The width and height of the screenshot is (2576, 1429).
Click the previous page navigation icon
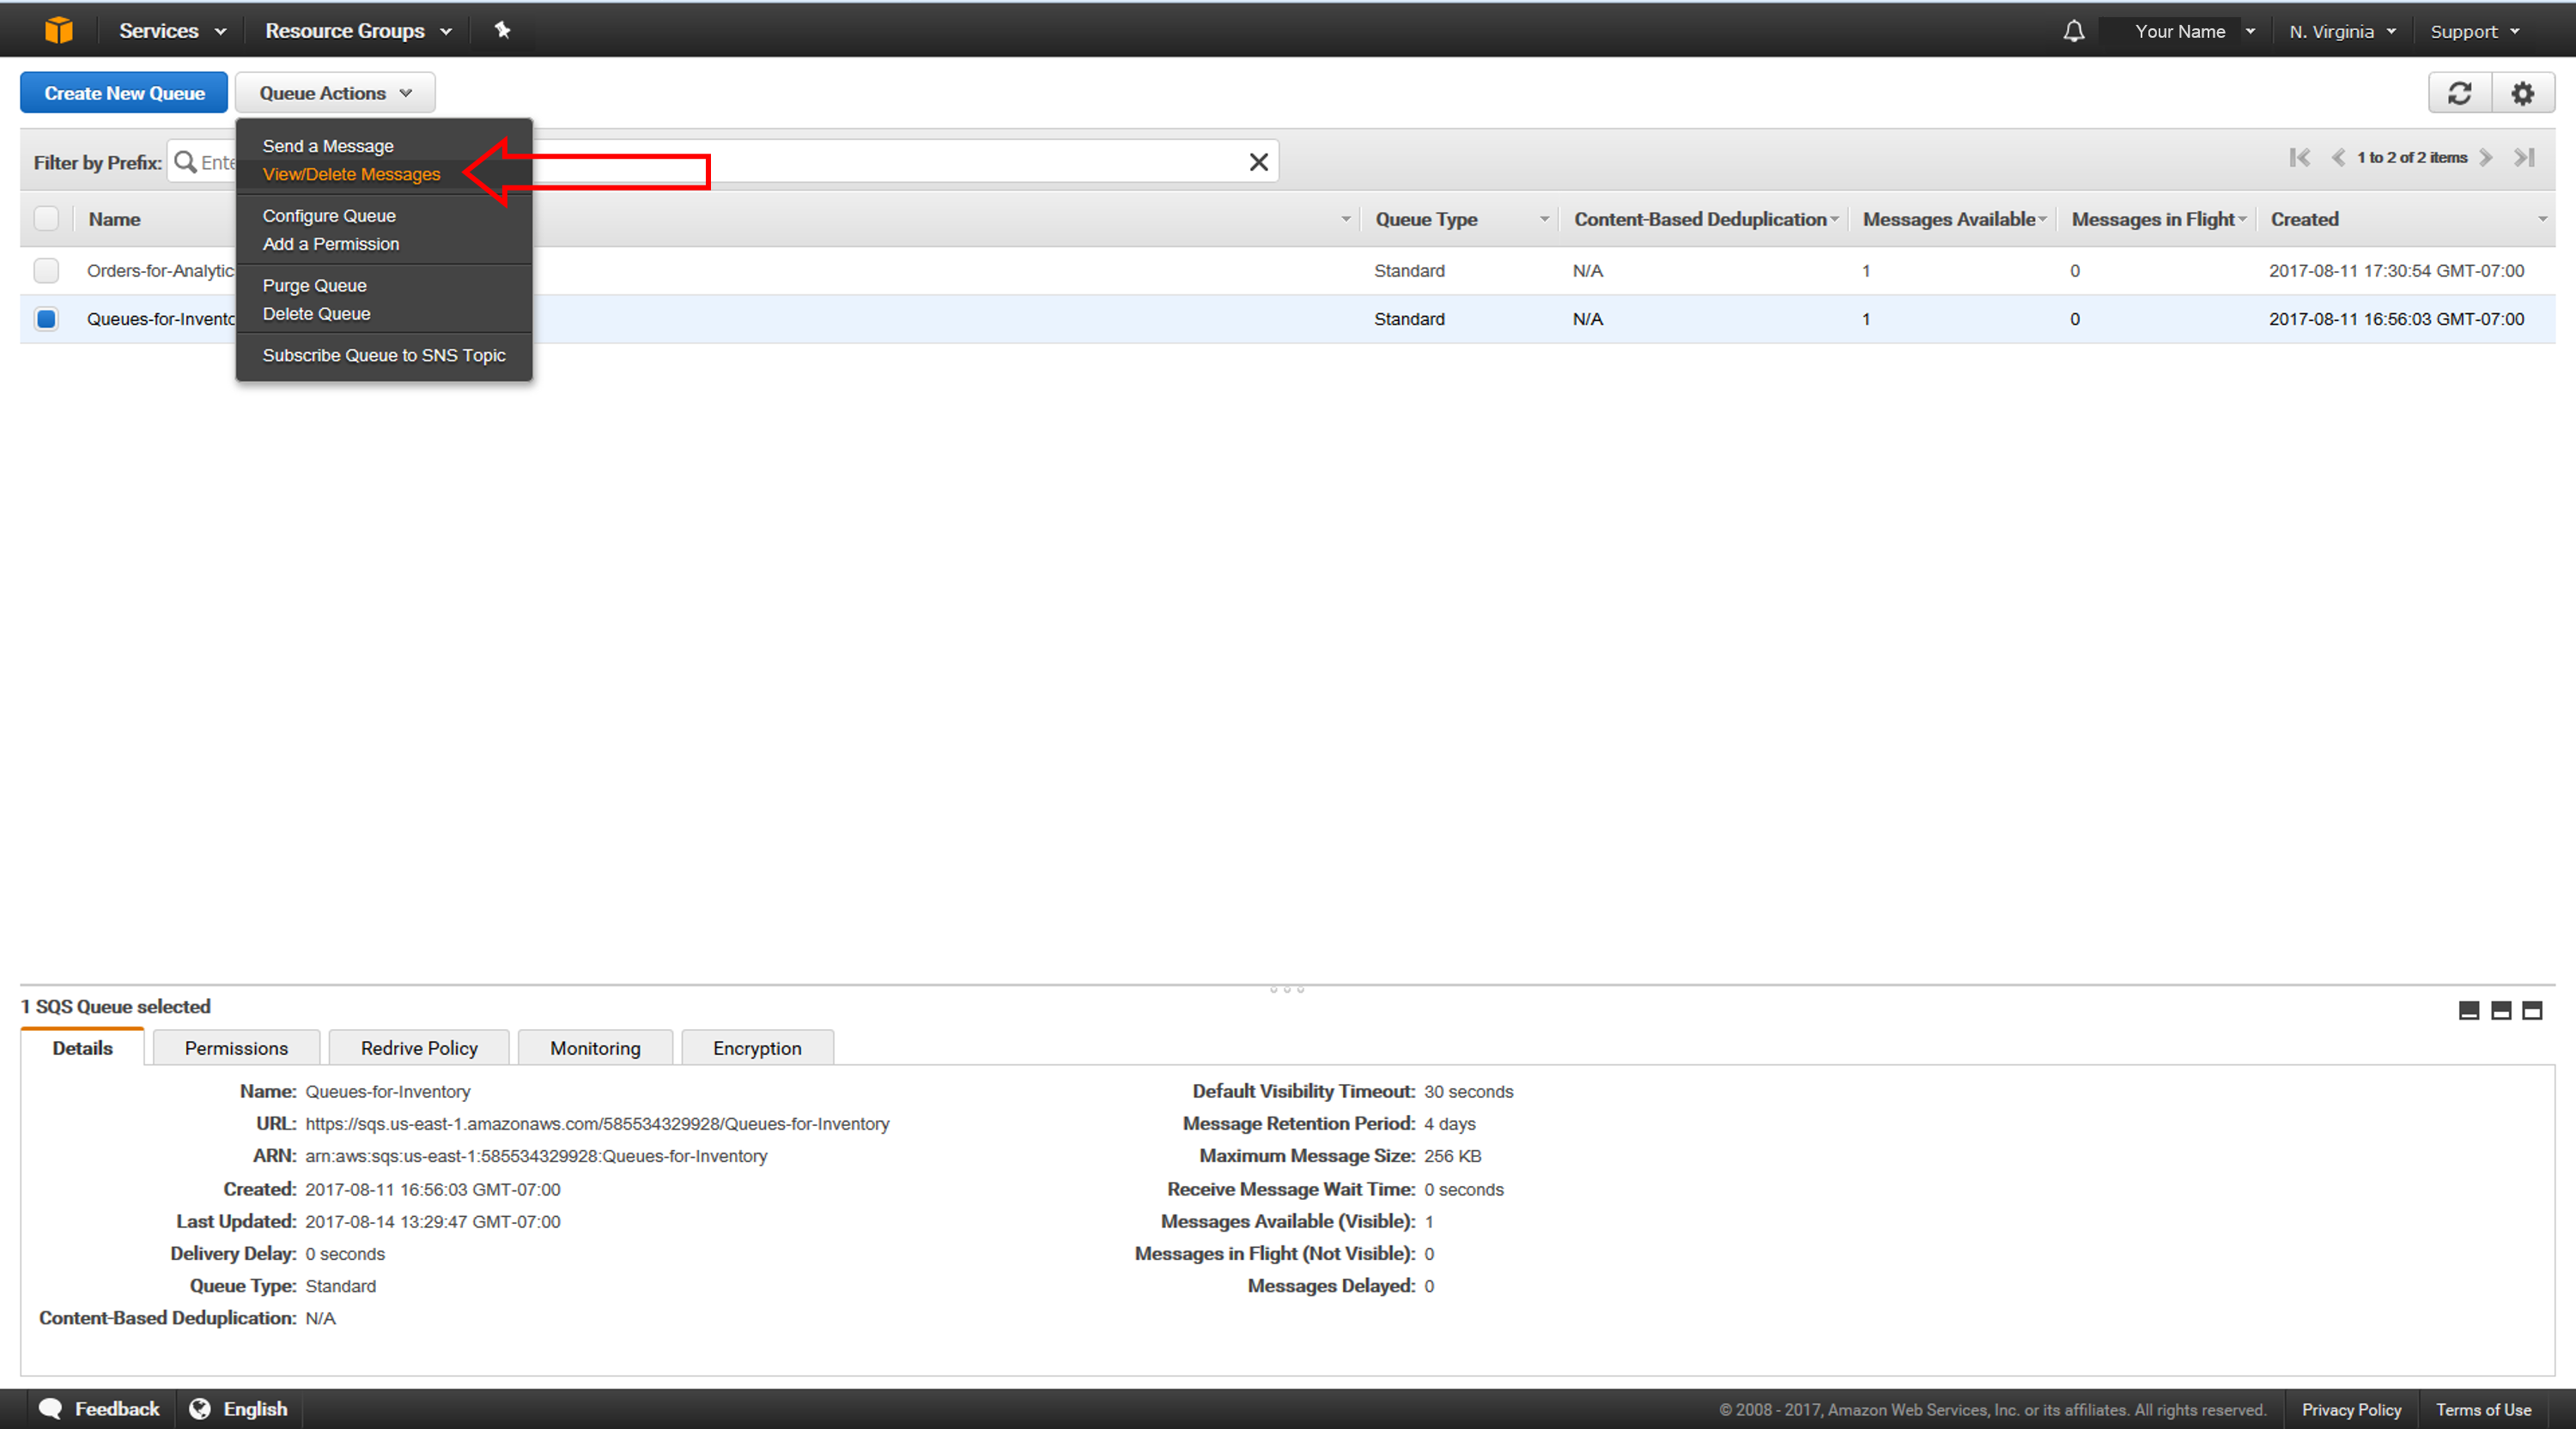pyautogui.click(x=2336, y=162)
